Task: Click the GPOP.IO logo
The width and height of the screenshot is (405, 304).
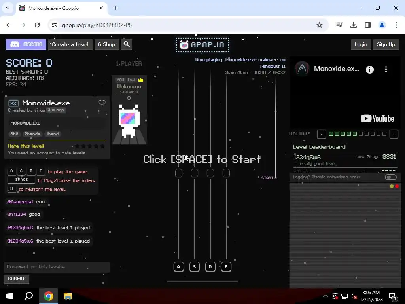Action: click(202, 45)
